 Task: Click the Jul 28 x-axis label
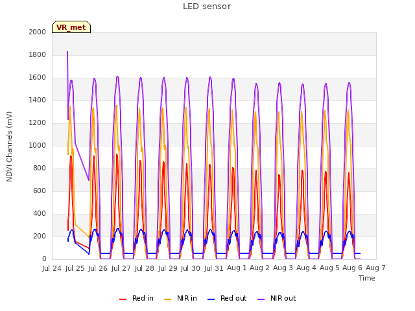tap(144, 268)
